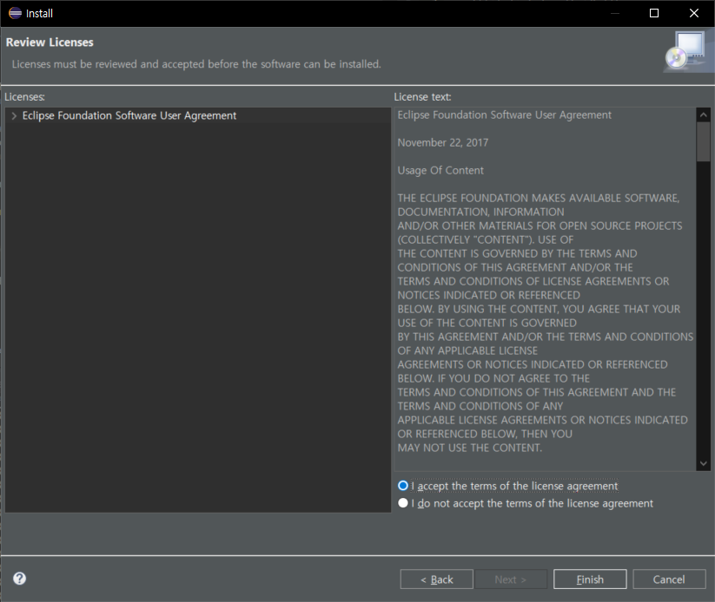Maximize the Install window
This screenshot has height=602, width=715.
click(654, 13)
